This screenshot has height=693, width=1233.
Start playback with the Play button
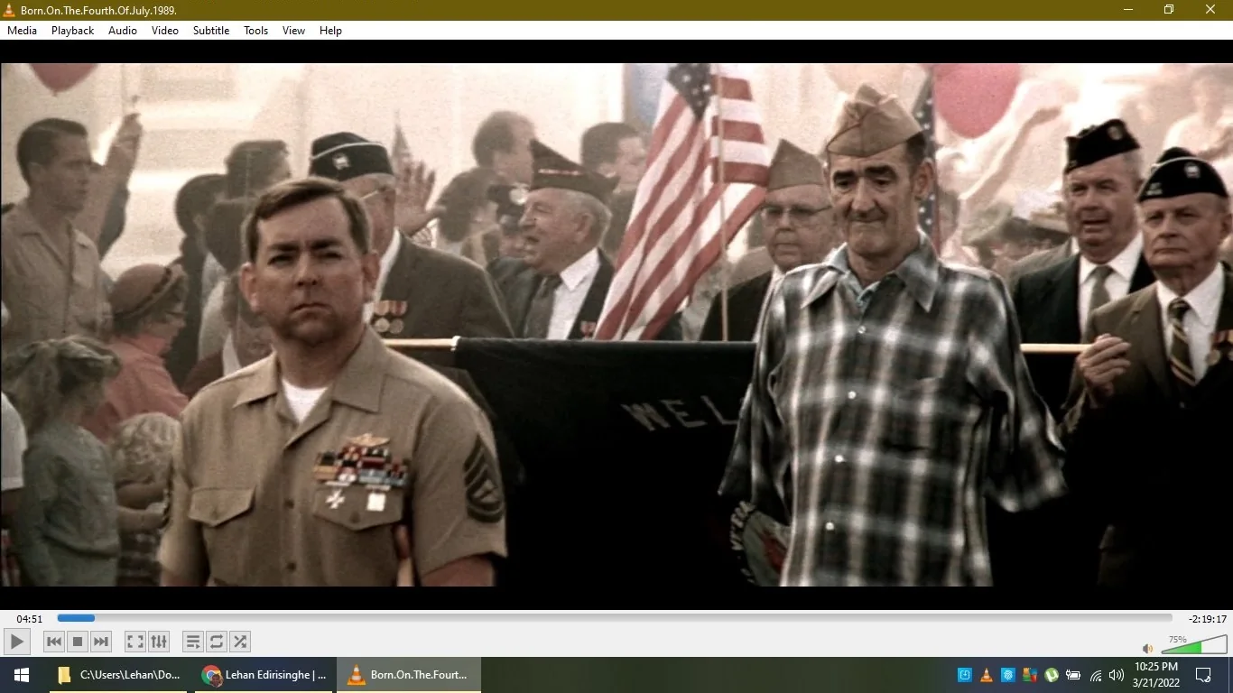pyautogui.click(x=17, y=642)
